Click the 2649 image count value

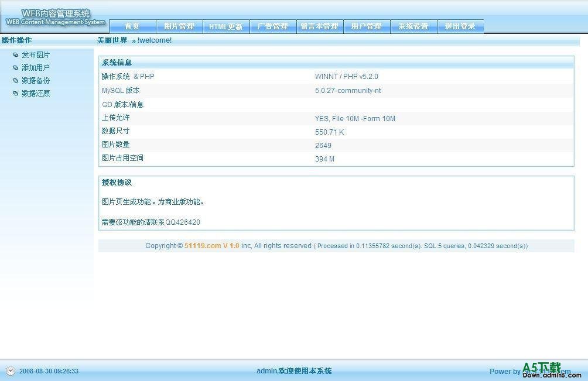click(323, 145)
